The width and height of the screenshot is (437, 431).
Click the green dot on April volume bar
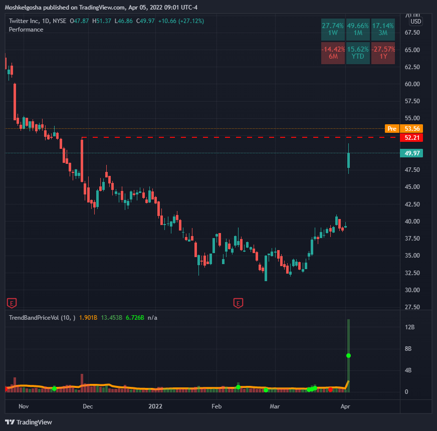348,355
